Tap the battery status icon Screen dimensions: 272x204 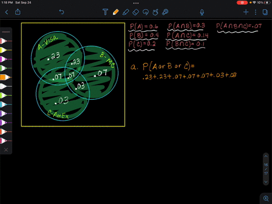coord(267,2)
